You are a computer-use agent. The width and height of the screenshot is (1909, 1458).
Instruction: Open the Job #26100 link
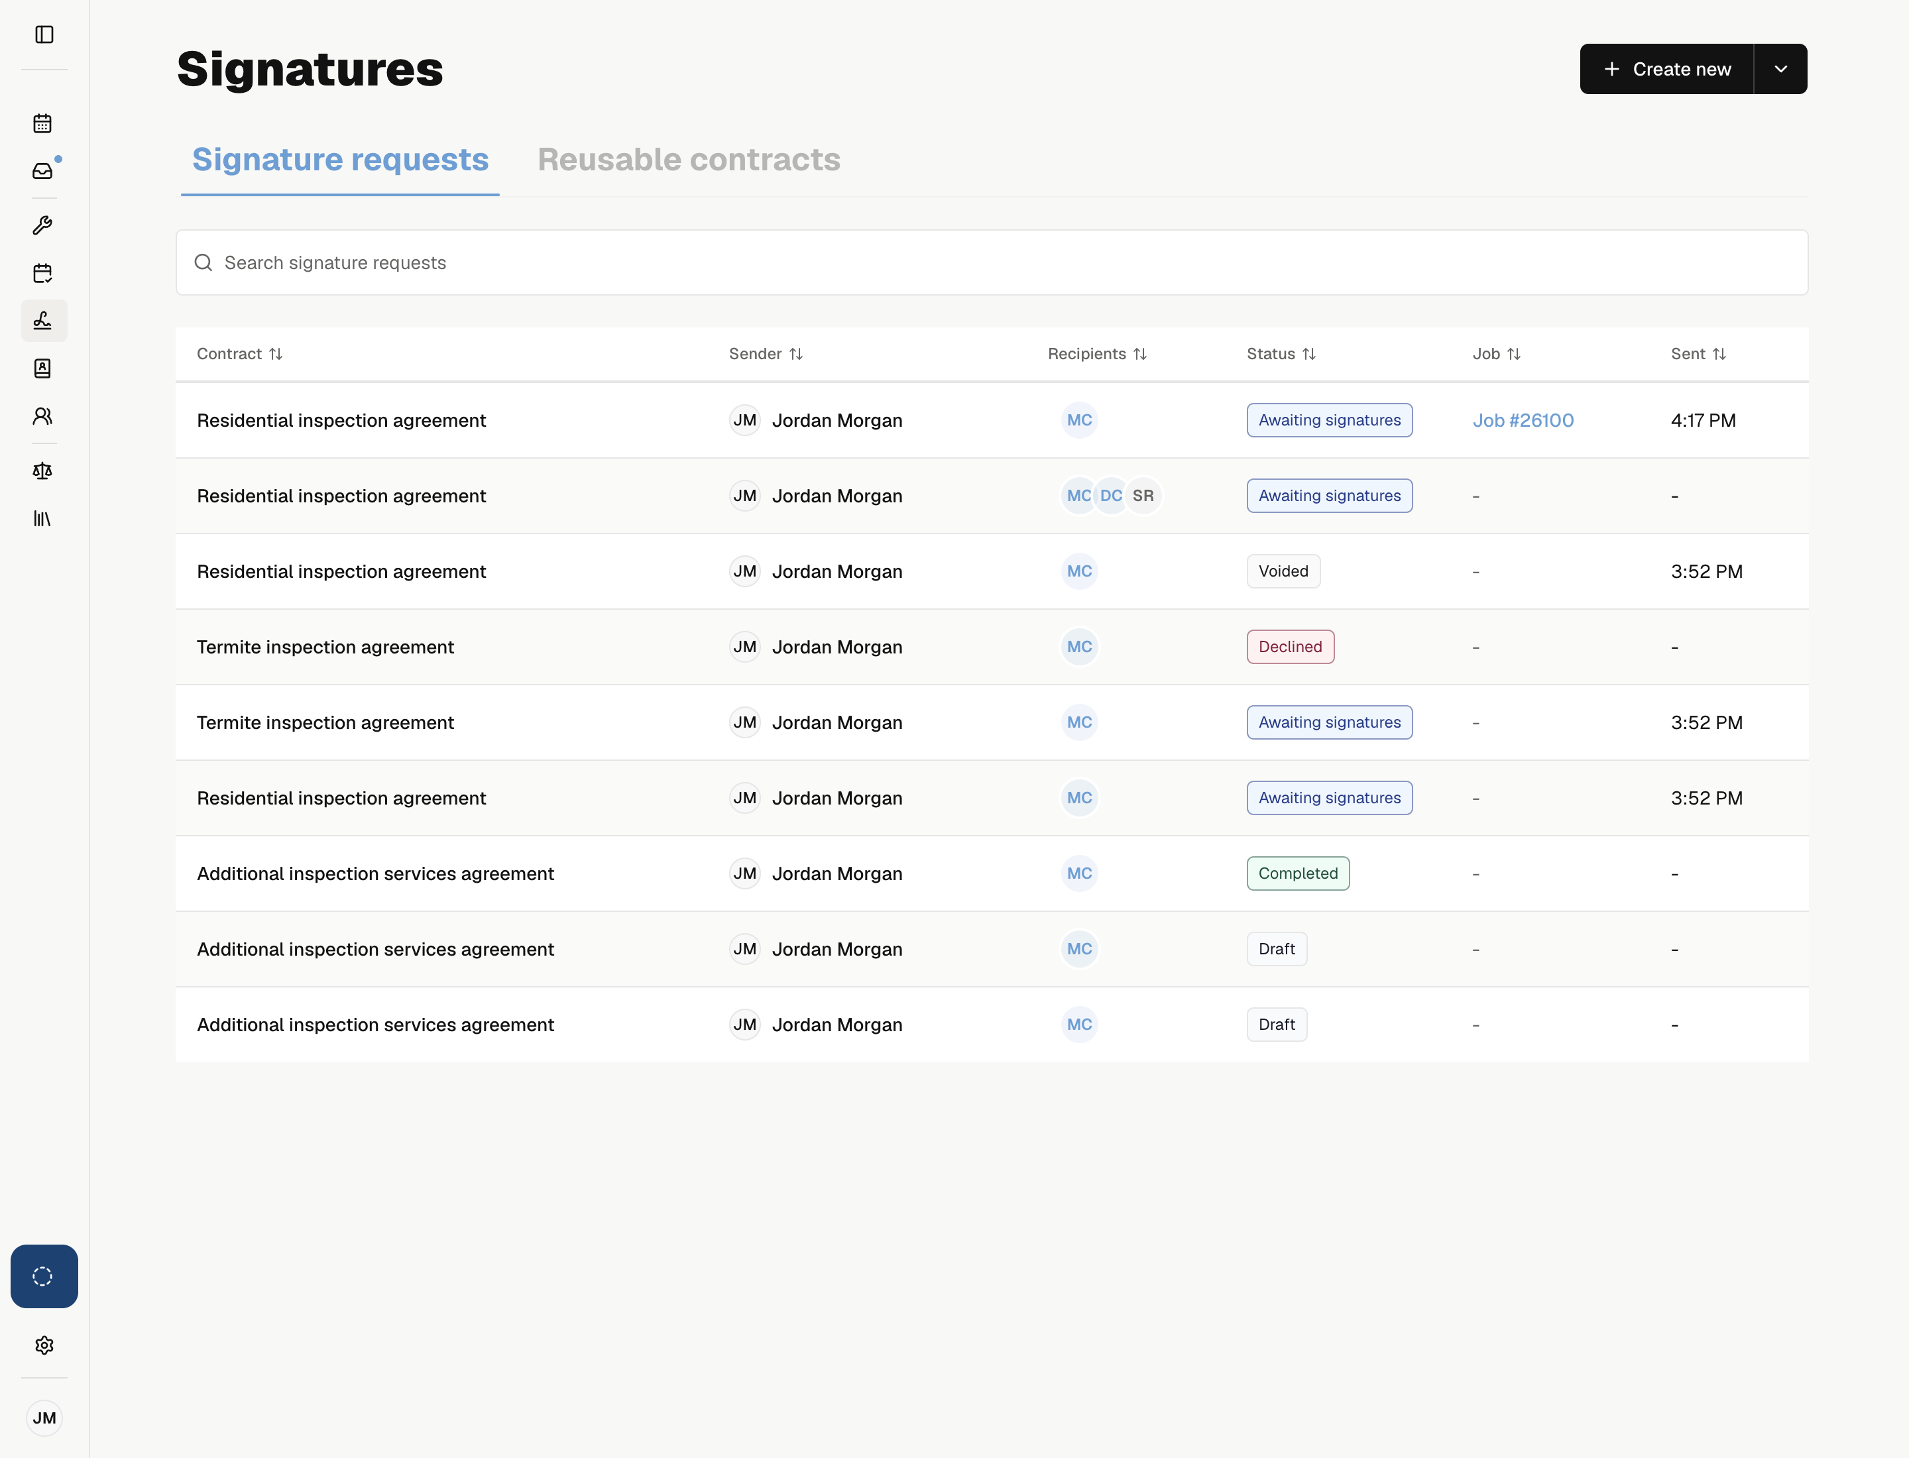[x=1523, y=420]
